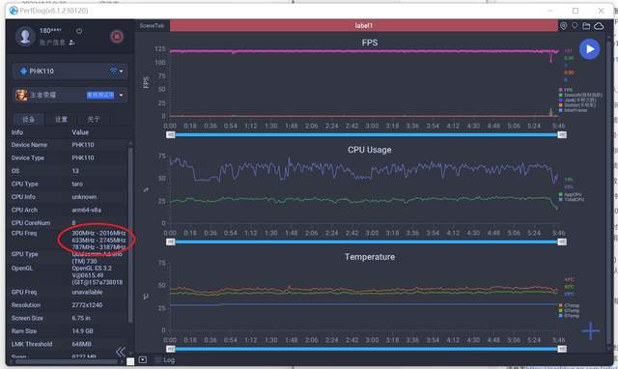Image resolution: width=618 pixels, height=369 pixels.
Task: Click the FPS chart timeline slider left handle
Action: pyautogui.click(x=171, y=135)
